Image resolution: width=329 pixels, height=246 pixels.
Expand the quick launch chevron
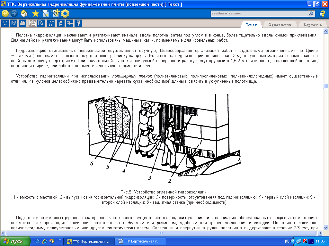pyautogui.click(x=59, y=240)
